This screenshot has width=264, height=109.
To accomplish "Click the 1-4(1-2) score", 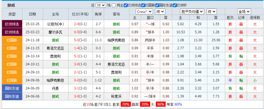I will click(x=80, y=48).
